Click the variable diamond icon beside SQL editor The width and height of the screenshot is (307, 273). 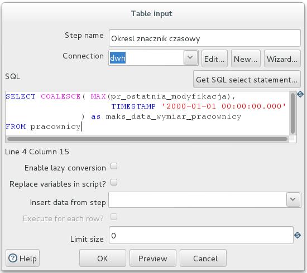[x=300, y=94]
